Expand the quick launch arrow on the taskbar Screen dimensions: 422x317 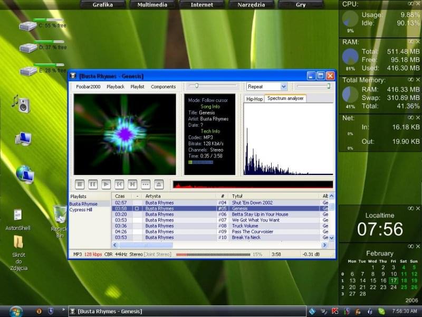pyautogui.click(x=63, y=310)
